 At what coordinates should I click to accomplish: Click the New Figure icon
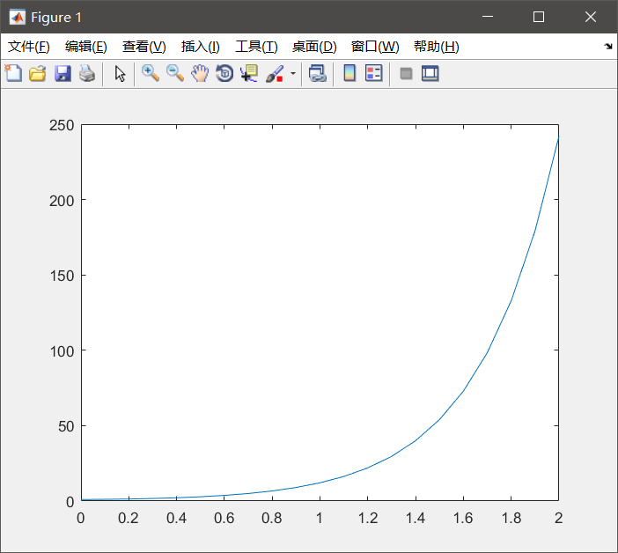[x=13, y=73]
